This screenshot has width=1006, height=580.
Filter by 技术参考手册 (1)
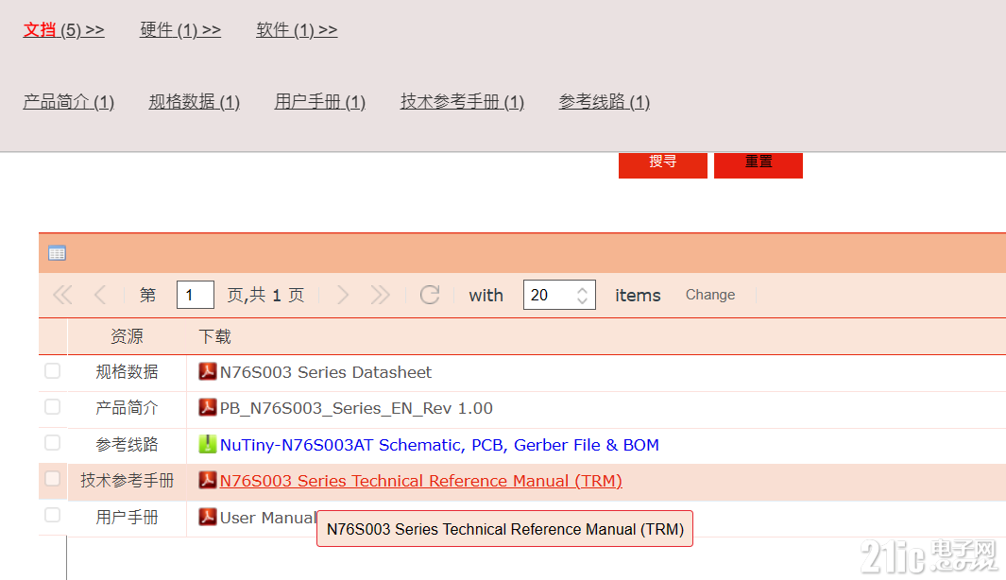point(463,102)
